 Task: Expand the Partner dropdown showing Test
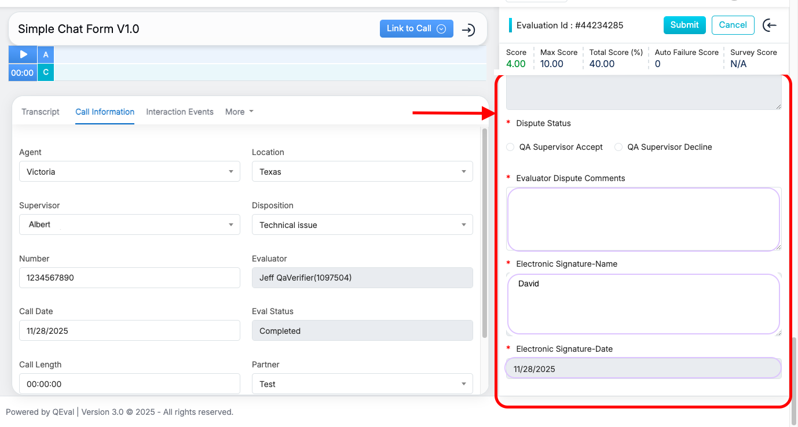pos(362,384)
